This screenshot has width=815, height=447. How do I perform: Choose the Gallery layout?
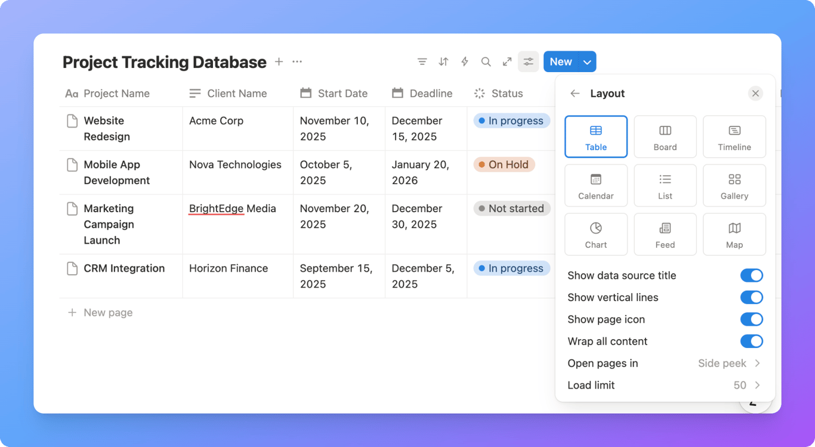click(734, 185)
